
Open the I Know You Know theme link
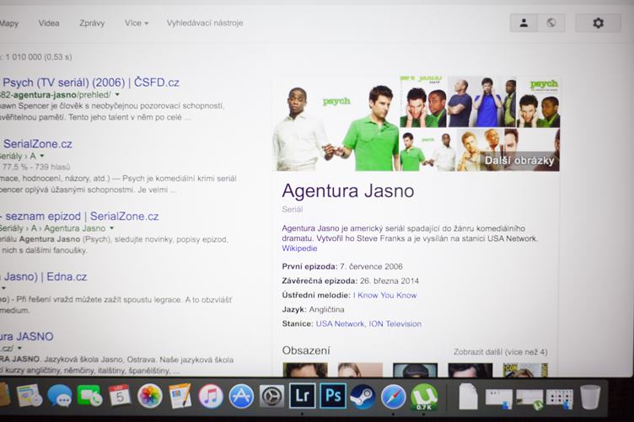coord(385,295)
